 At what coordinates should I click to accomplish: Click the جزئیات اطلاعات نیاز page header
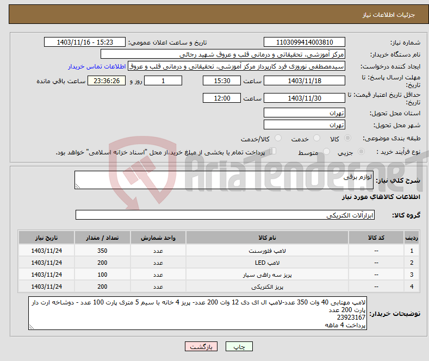click(x=389, y=15)
